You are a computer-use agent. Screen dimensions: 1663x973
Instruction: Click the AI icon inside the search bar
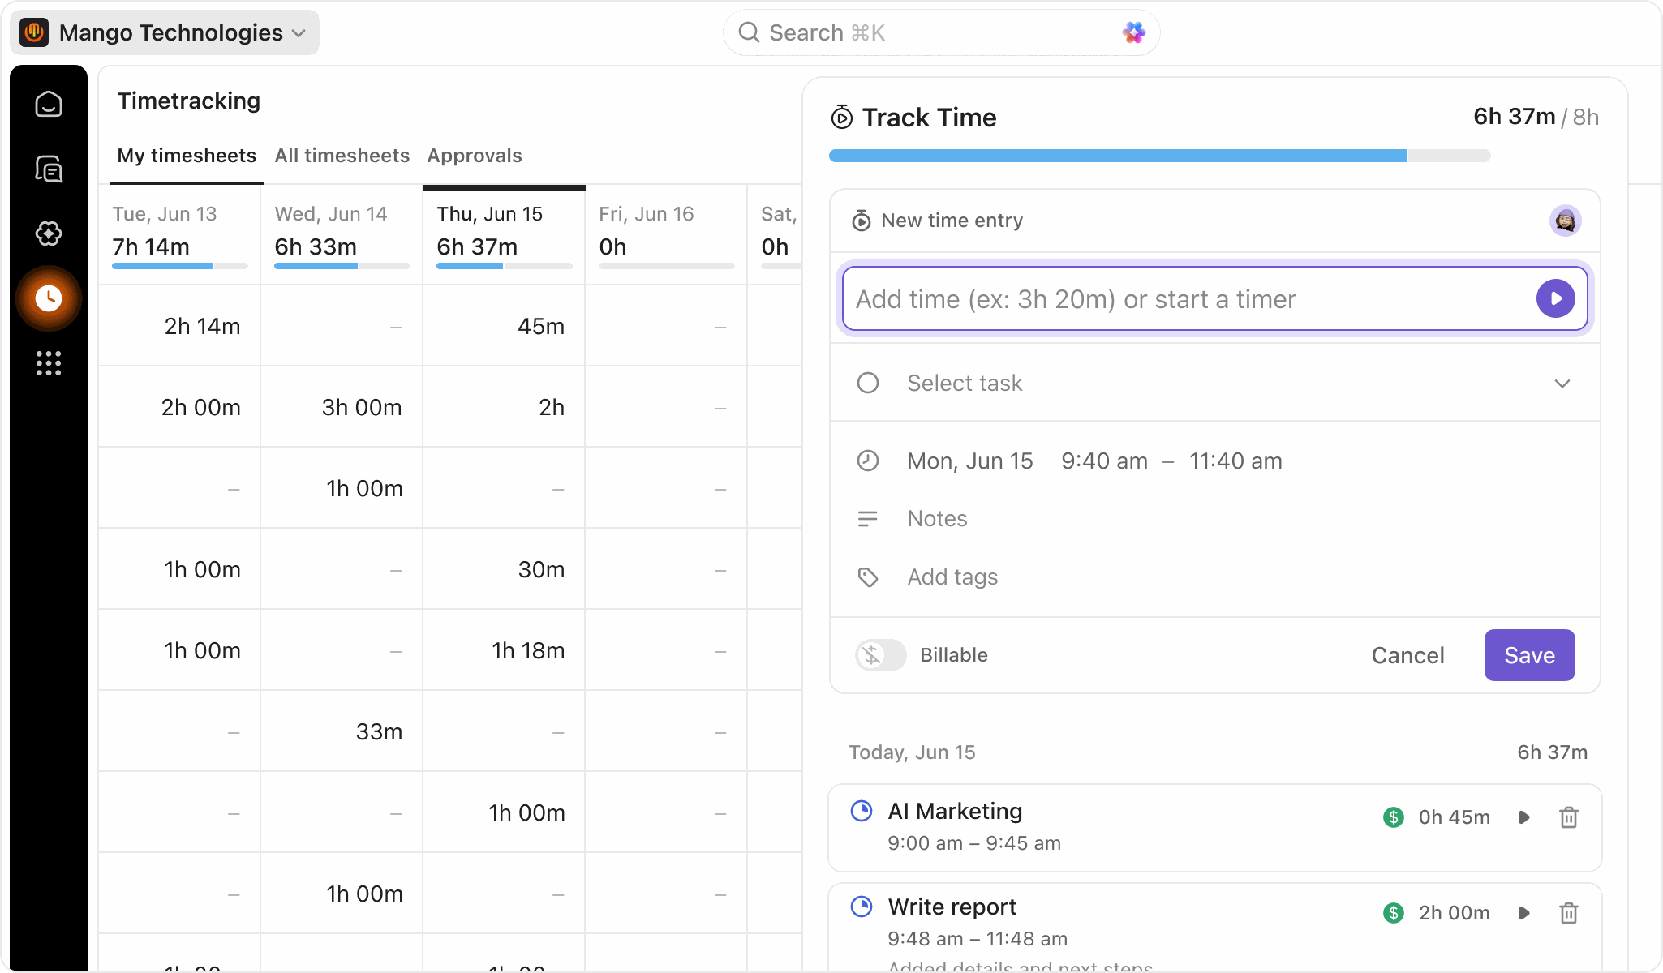coord(1133,32)
